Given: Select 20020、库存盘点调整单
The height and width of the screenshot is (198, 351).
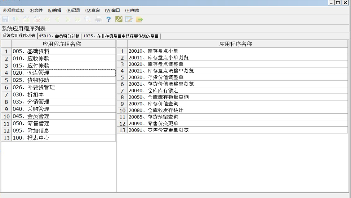Looking at the screenshot, I should point(237,64).
